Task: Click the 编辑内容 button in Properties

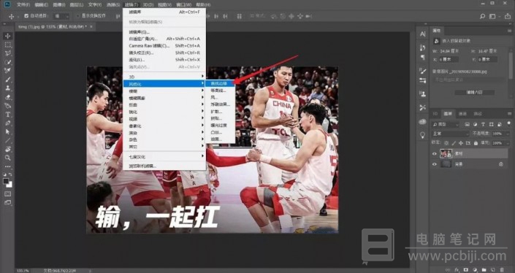Action: point(475,93)
